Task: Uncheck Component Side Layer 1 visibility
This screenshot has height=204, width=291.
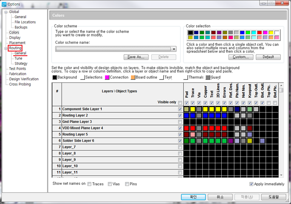Action: pyautogui.click(x=180, y=109)
